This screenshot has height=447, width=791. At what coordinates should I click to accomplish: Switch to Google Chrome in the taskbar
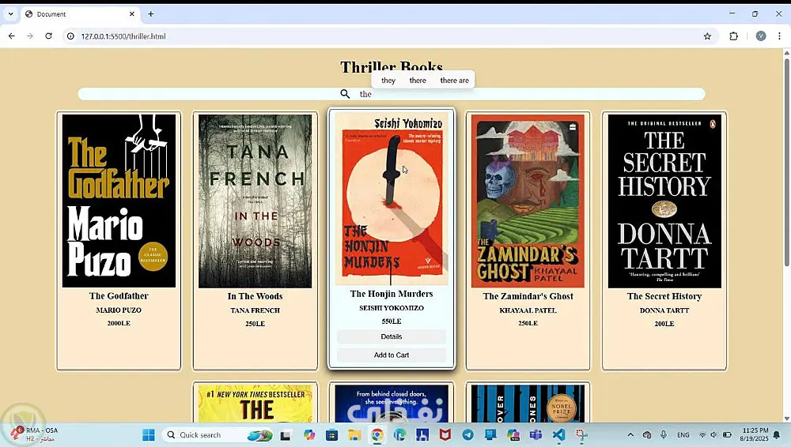(x=377, y=434)
